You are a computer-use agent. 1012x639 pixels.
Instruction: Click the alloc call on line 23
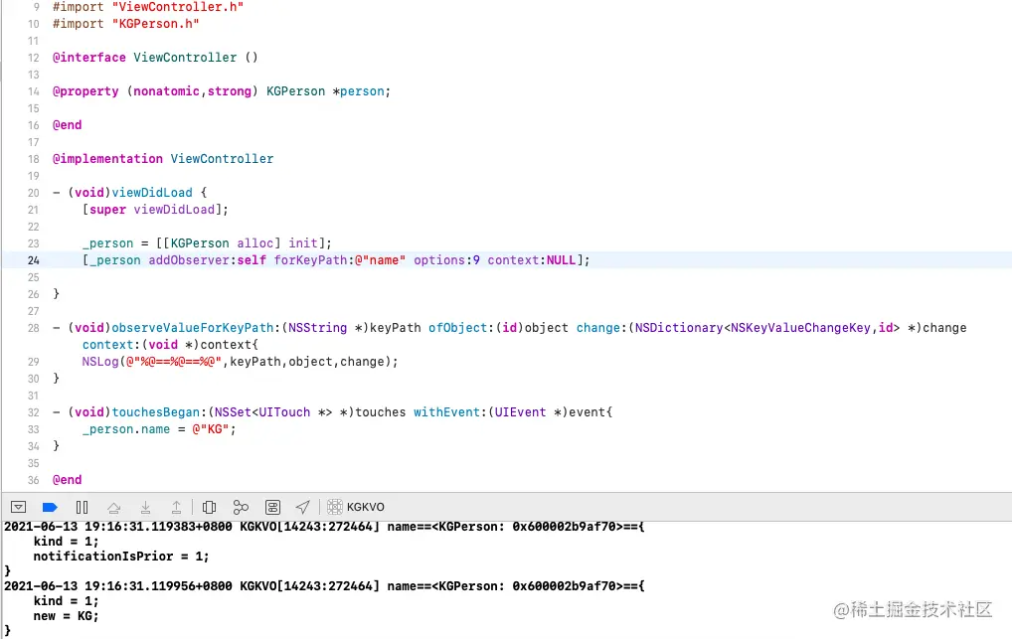tap(254, 243)
